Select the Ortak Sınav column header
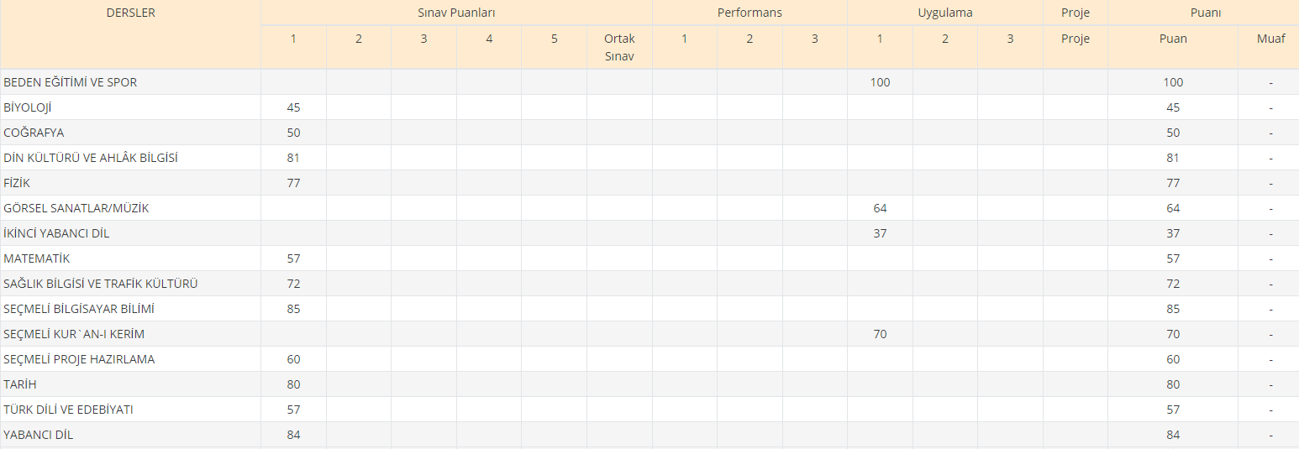This screenshot has height=449, width=1299. (x=619, y=47)
